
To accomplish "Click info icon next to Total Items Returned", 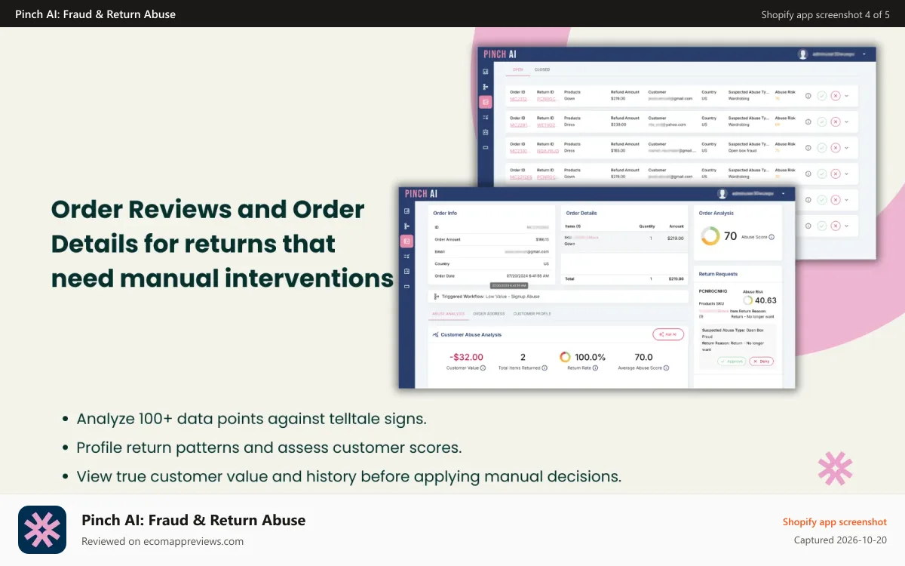I will point(545,368).
